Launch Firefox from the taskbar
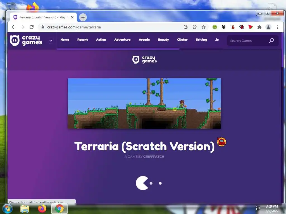The image size is (286, 214). pyautogui.click(x=42, y=209)
